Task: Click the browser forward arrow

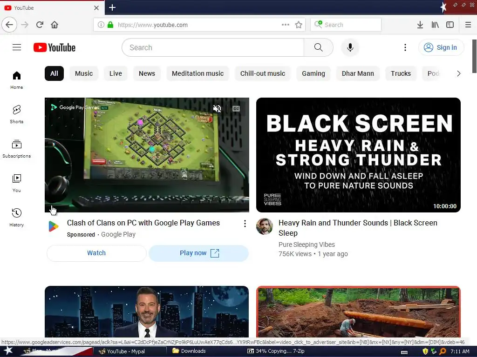Action: tap(25, 25)
